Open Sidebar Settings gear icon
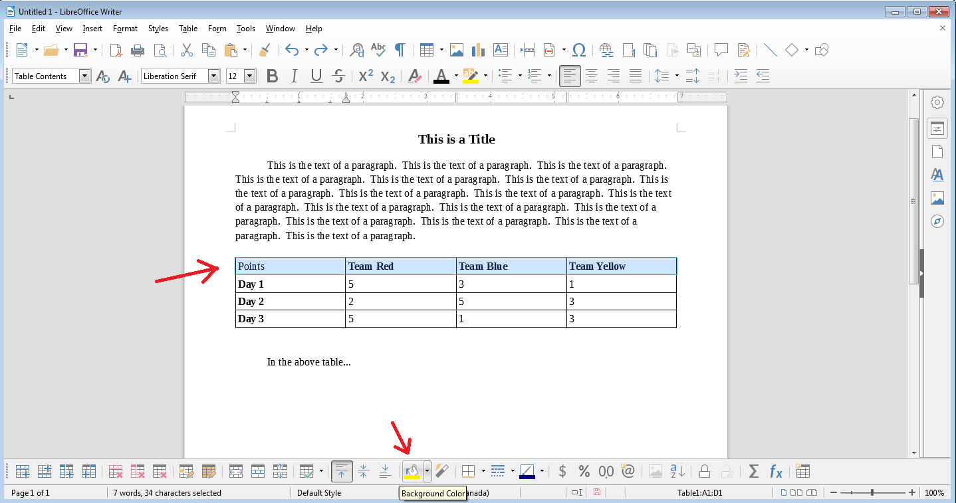This screenshot has height=503, width=956. point(937,102)
